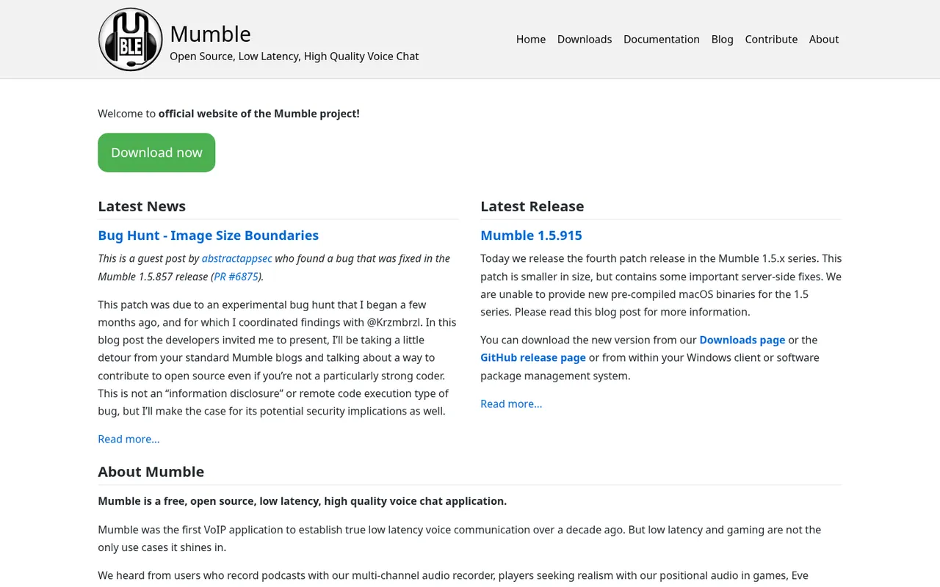Visit the Blog nav link
Viewport: 940px width, 587px height.
[x=722, y=40]
